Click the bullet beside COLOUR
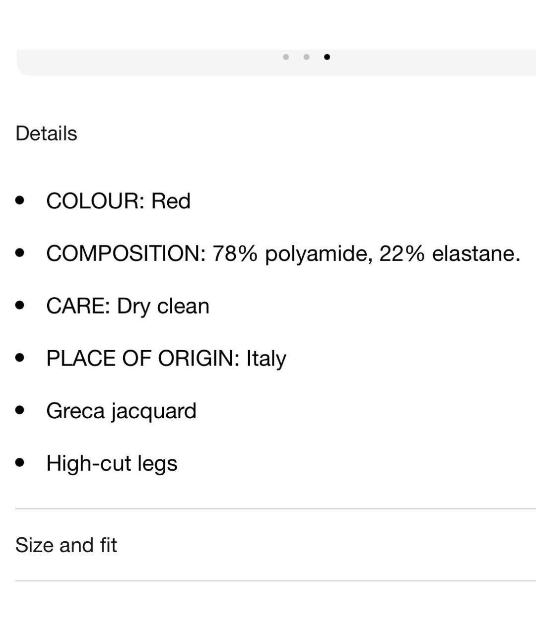Viewport: 536px width, 635px height. pyautogui.click(x=20, y=201)
